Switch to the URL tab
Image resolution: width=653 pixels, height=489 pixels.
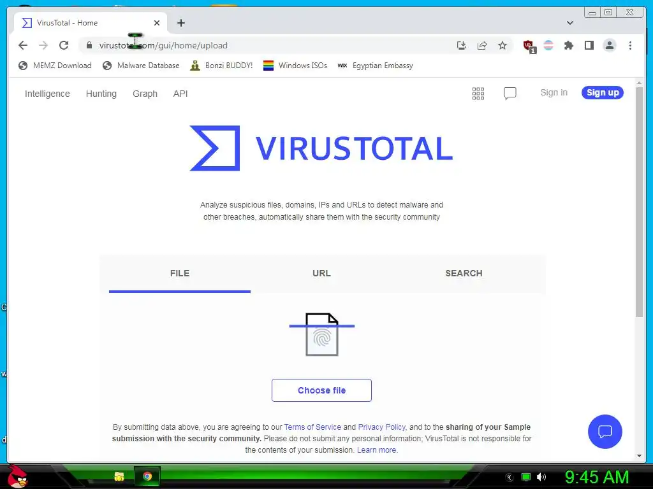point(321,273)
